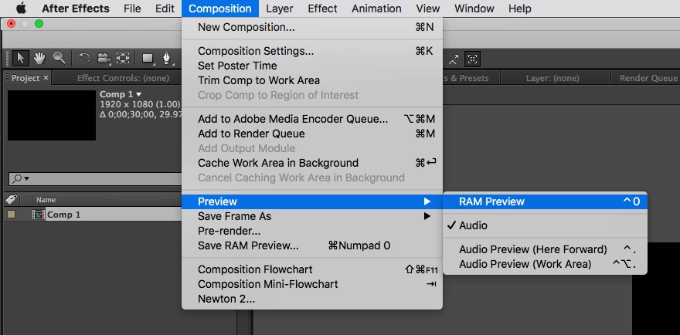680x335 pixels.
Task: Open the Animation menu
Action: (x=376, y=8)
